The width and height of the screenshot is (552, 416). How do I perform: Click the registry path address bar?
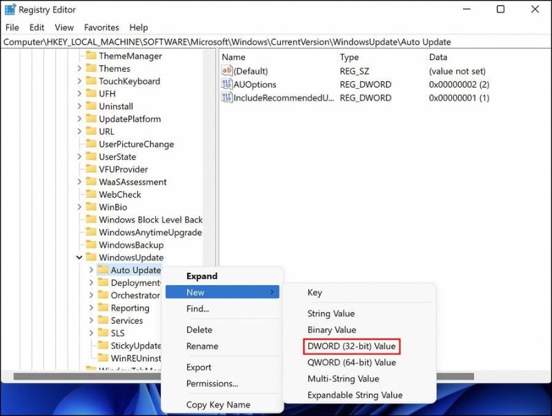pyautogui.click(x=276, y=42)
